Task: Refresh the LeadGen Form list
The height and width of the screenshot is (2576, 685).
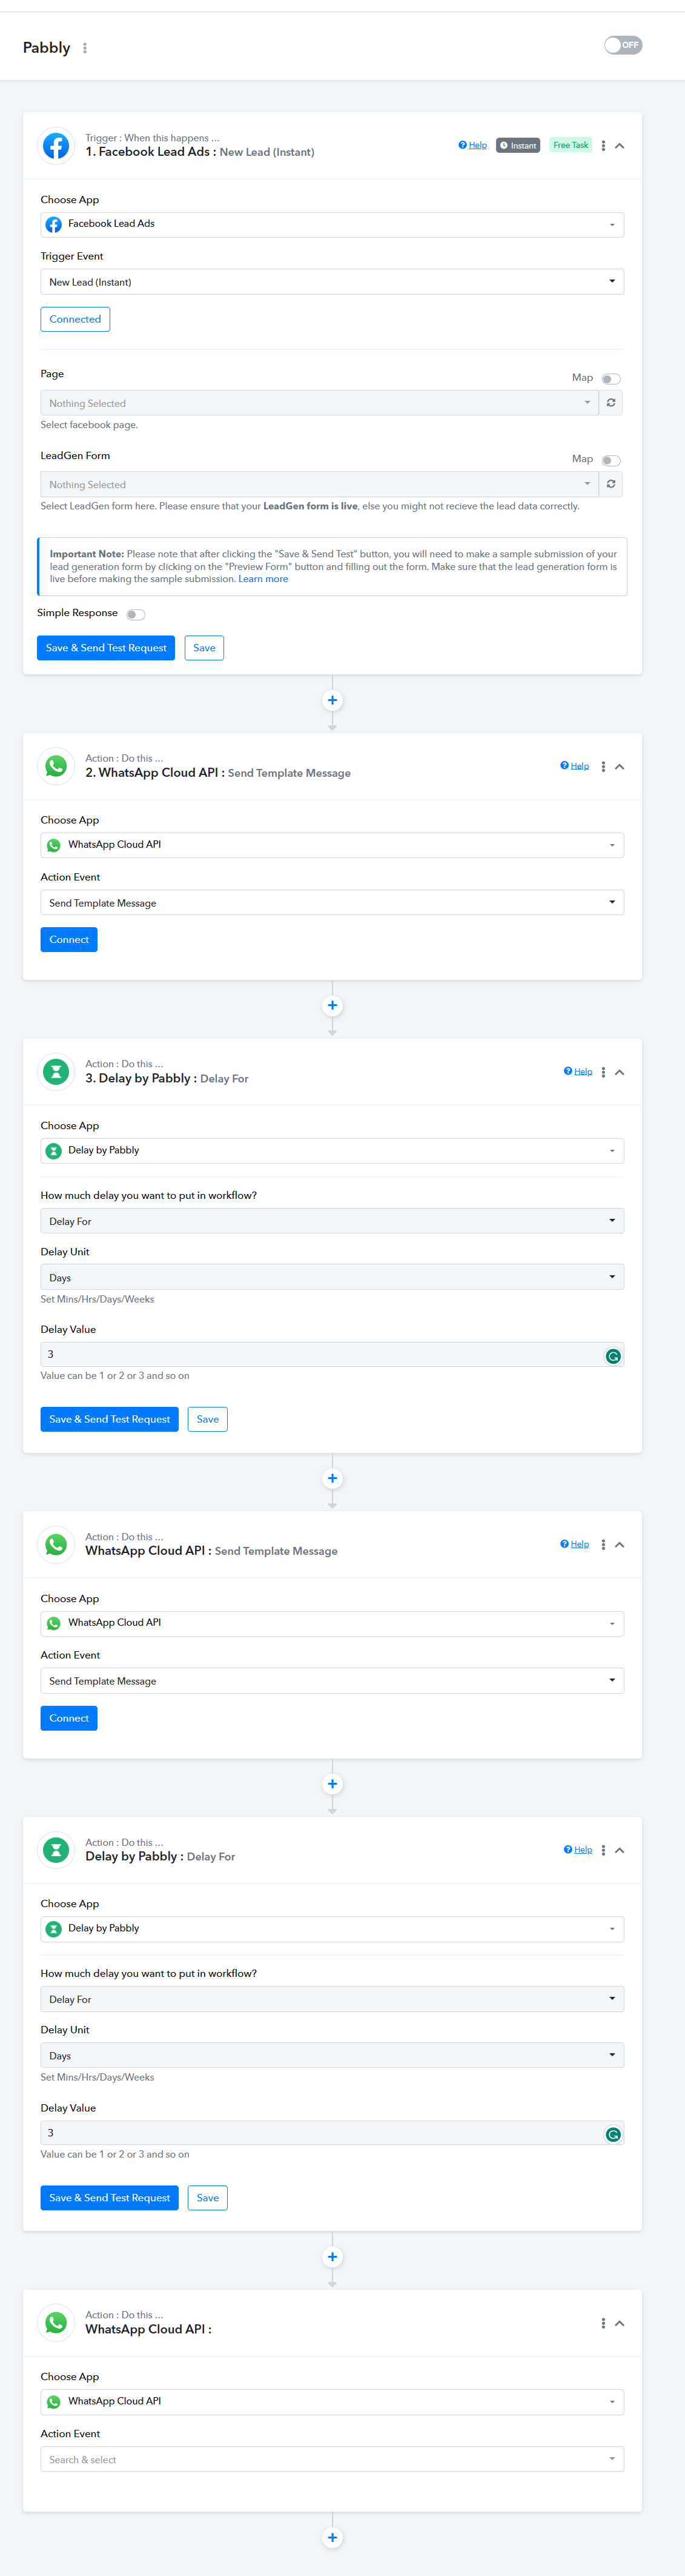Action: (611, 484)
